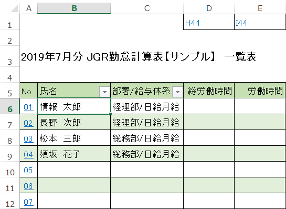Select cell 情報 太郎
This screenshot has width=286, height=209.
(74, 106)
